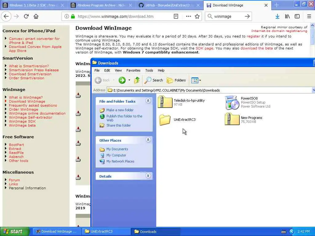Open the Edit menu in Downloads window
The image size is (315, 236).
tap(107, 70)
